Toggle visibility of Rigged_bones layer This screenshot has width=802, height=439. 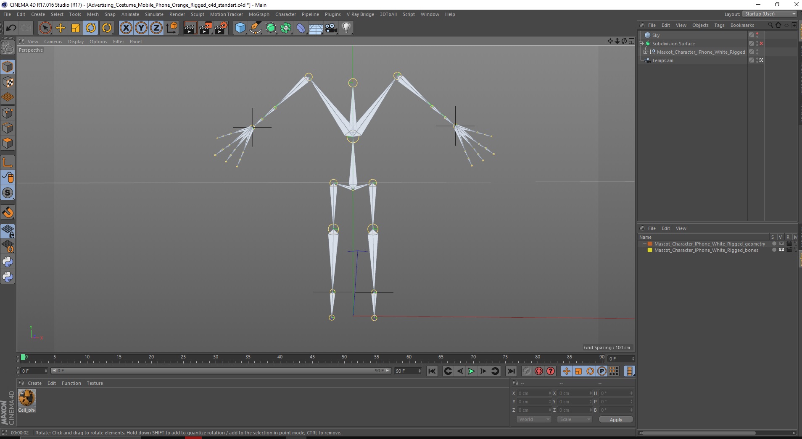point(781,250)
